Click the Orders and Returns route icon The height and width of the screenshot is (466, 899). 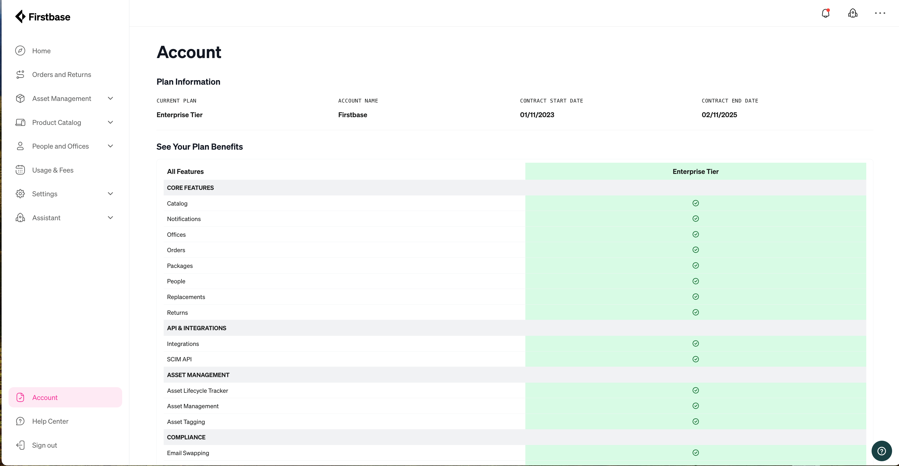point(20,74)
